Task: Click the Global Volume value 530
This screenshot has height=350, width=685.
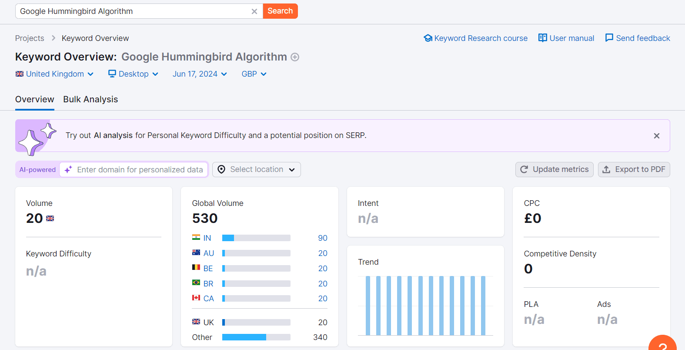Action: tap(205, 219)
